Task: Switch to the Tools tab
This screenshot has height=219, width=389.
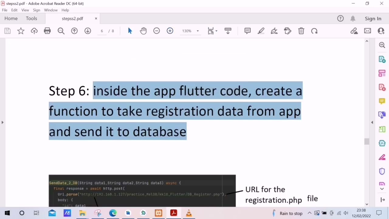Action: (x=31, y=19)
